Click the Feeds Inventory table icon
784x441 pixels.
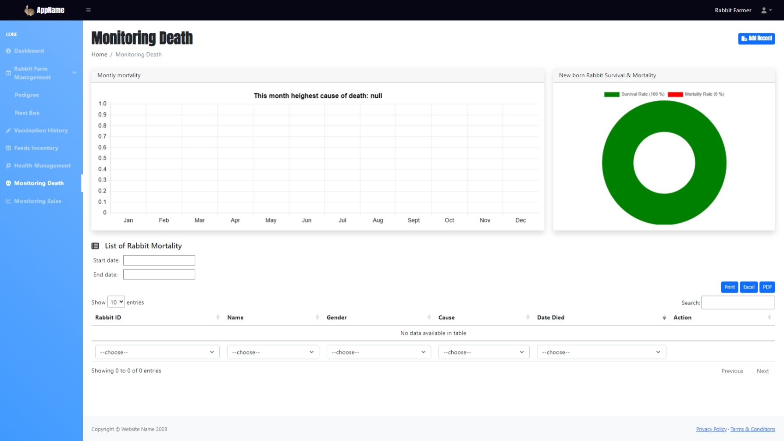coord(8,148)
